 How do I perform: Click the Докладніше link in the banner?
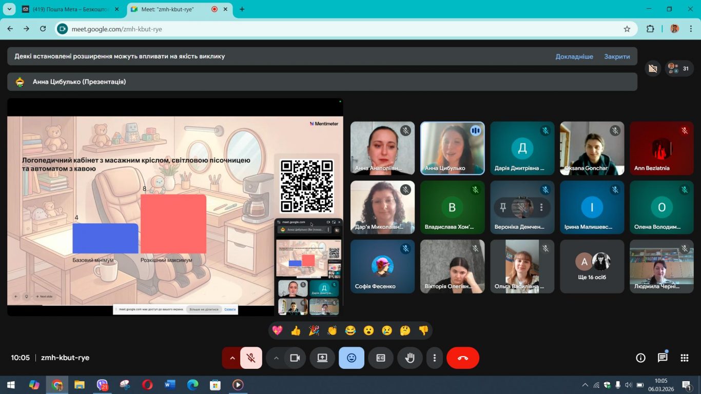tap(574, 56)
